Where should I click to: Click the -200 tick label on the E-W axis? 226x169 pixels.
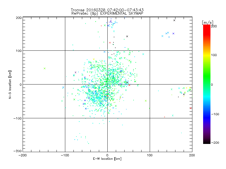[x=23, y=155]
